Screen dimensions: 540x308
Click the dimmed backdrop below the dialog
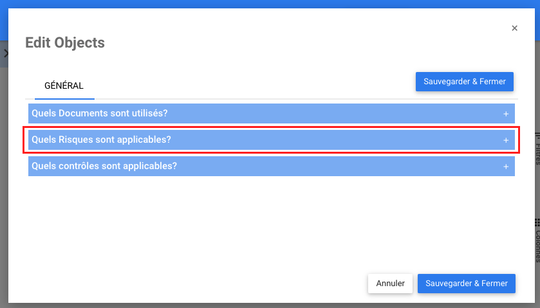tap(257, 305)
